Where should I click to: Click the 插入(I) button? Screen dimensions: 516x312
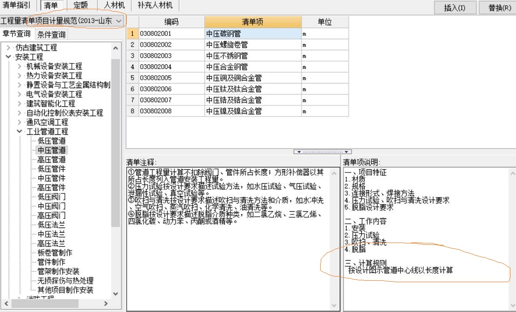point(455,8)
